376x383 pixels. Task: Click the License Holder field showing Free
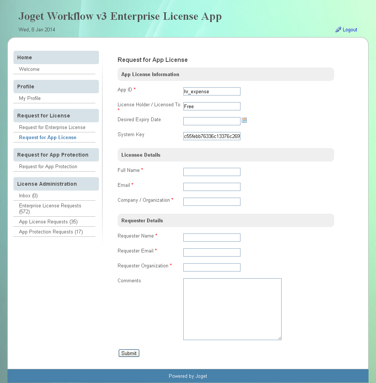[212, 106]
